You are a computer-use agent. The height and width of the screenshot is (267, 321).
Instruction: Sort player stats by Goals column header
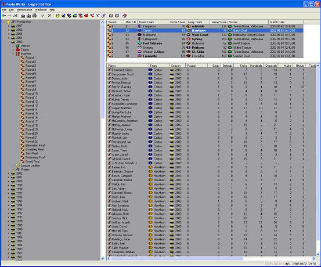click(x=214, y=66)
